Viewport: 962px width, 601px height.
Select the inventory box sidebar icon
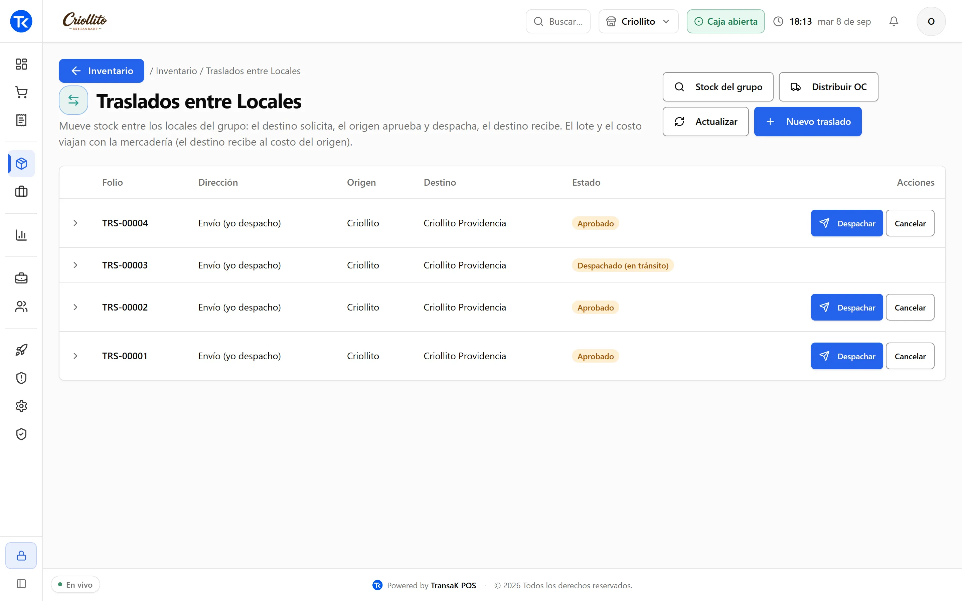click(21, 164)
